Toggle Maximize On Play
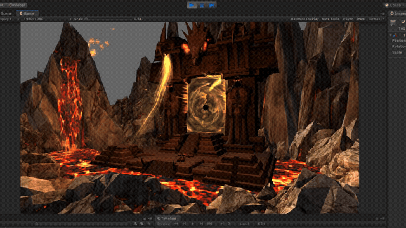Image resolution: width=406 pixels, height=228 pixels. pyautogui.click(x=304, y=19)
